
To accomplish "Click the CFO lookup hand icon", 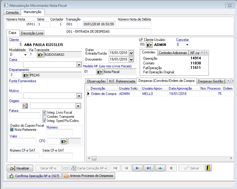I will (64, 141).
